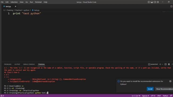The height and width of the screenshot is (97, 173).
Task: Change line endings via CRLF
Action: pyautogui.click(x=159, y=96)
